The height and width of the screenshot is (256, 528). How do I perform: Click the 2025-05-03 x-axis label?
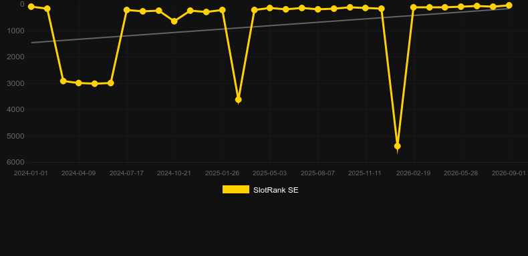(270, 173)
